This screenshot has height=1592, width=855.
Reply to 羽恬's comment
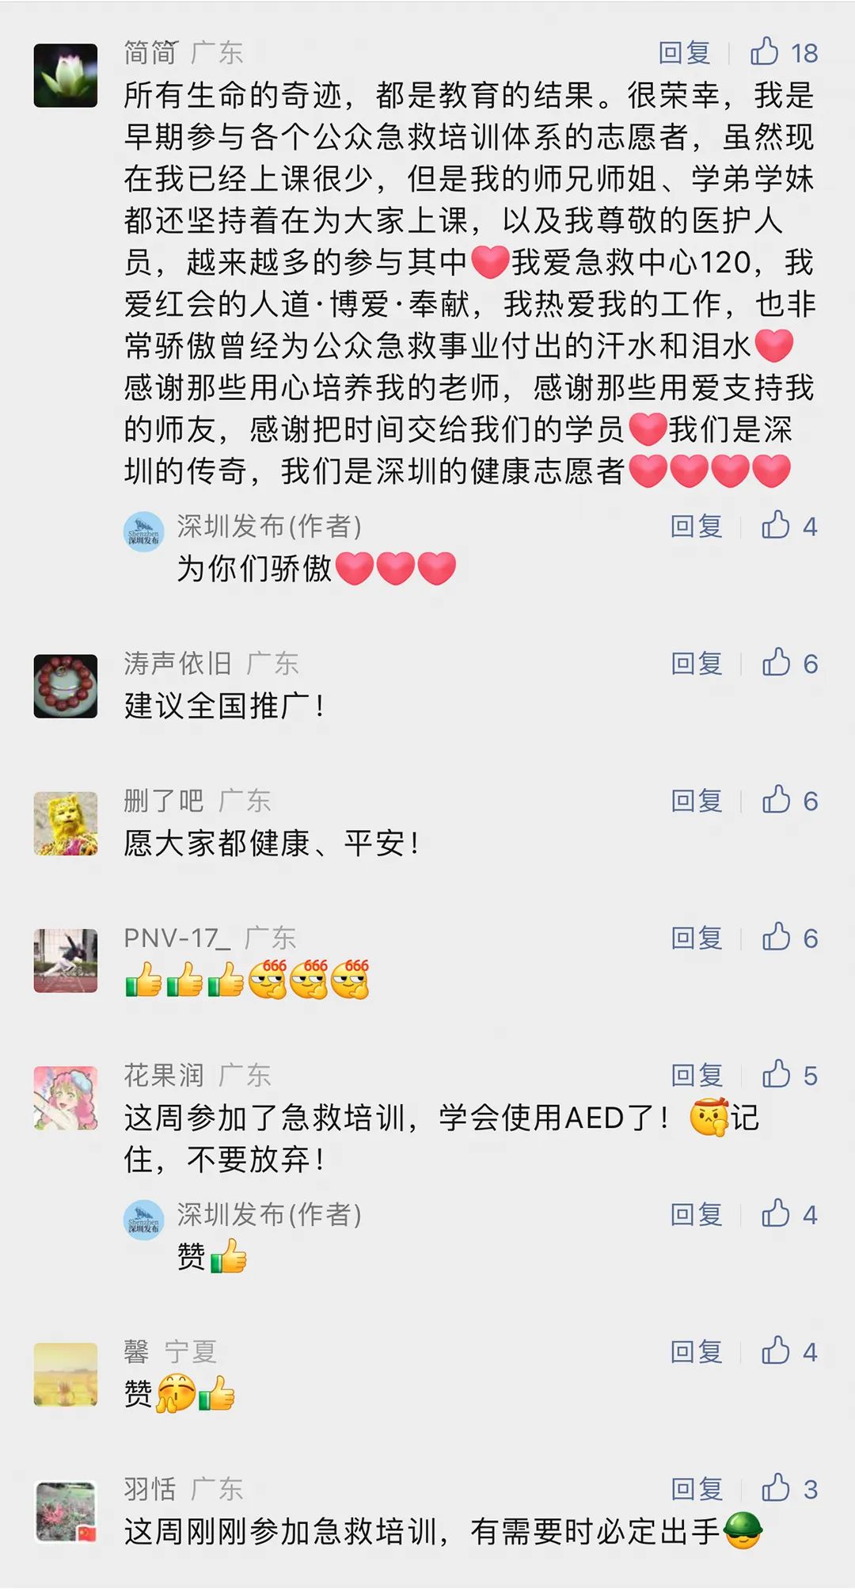(697, 1490)
